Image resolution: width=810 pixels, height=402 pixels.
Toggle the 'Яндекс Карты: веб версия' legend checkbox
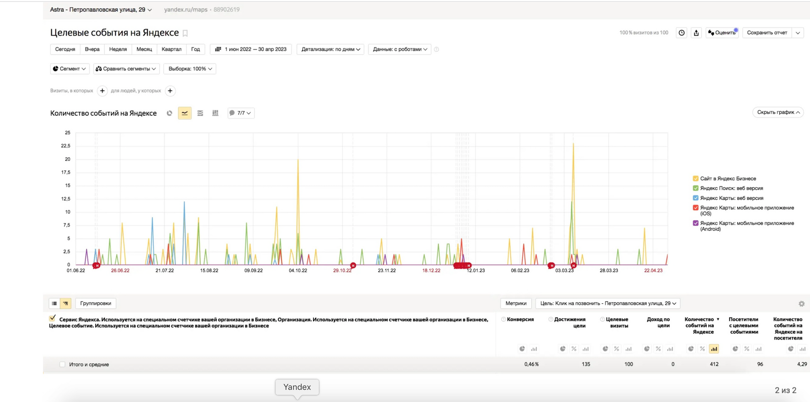pyautogui.click(x=696, y=198)
